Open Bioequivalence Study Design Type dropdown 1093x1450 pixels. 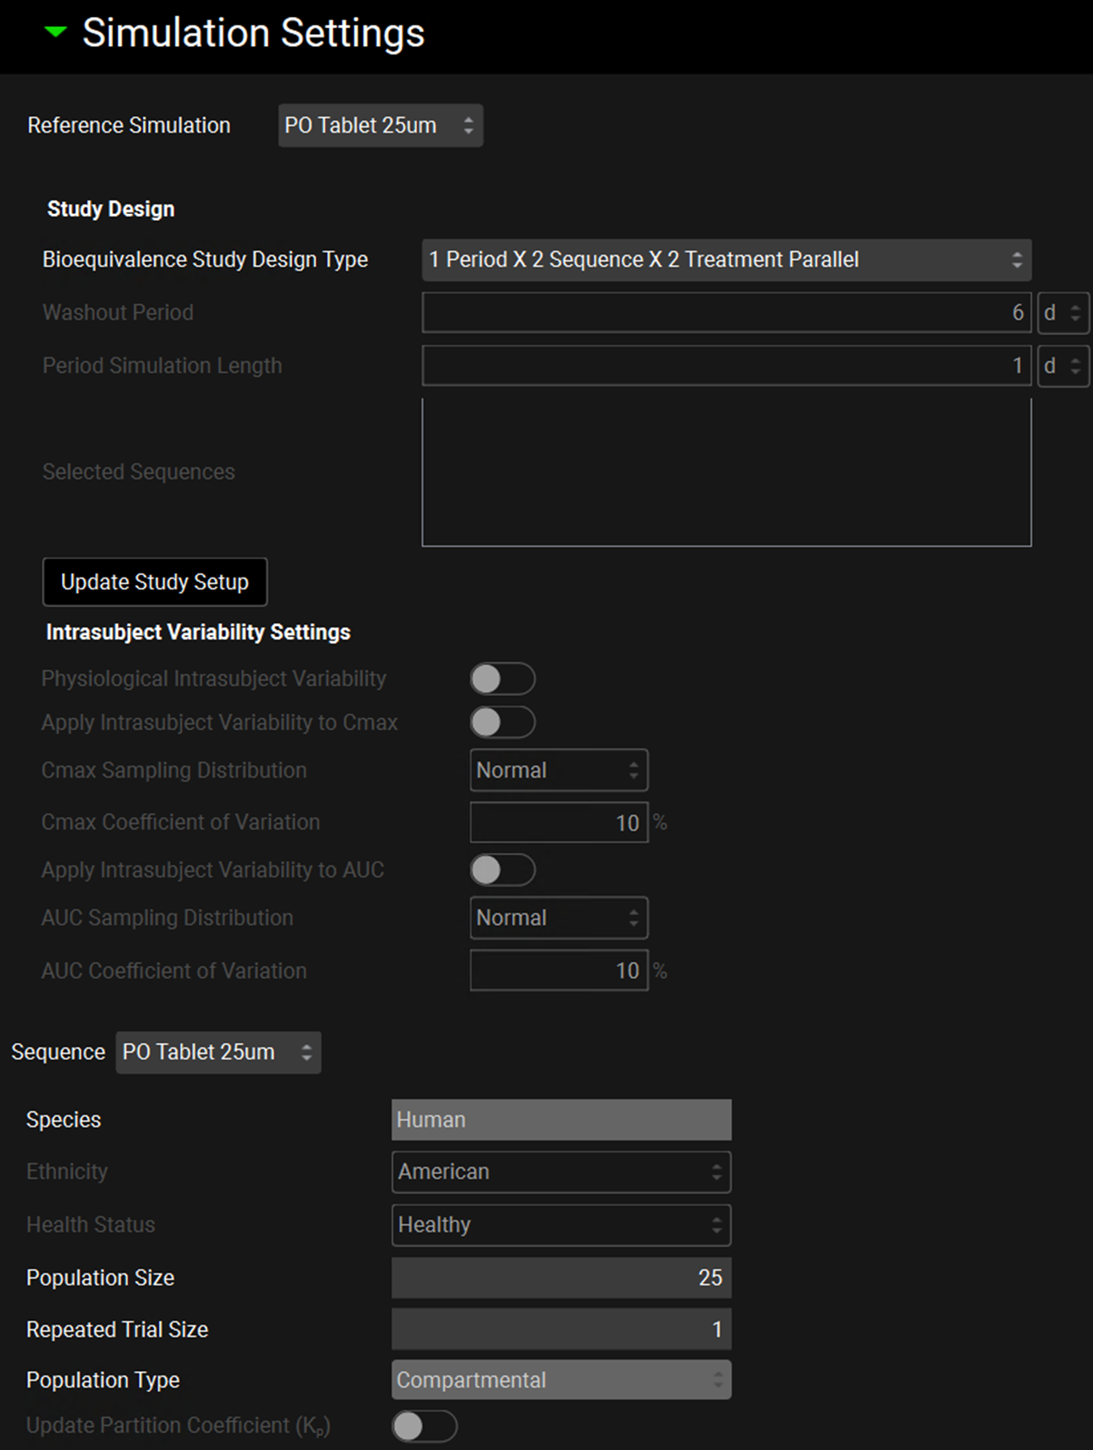click(x=725, y=260)
